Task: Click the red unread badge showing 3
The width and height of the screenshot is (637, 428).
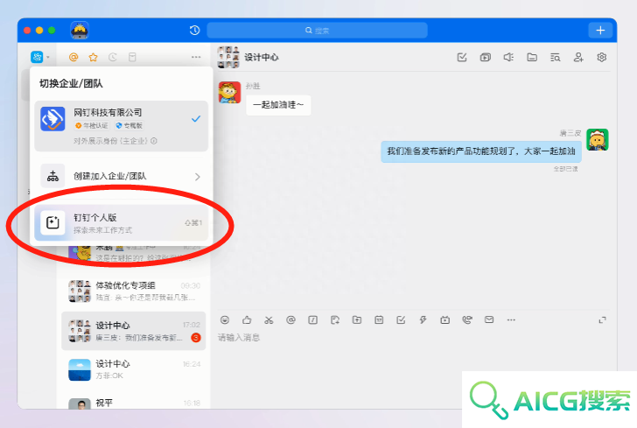Action: click(x=196, y=337)
